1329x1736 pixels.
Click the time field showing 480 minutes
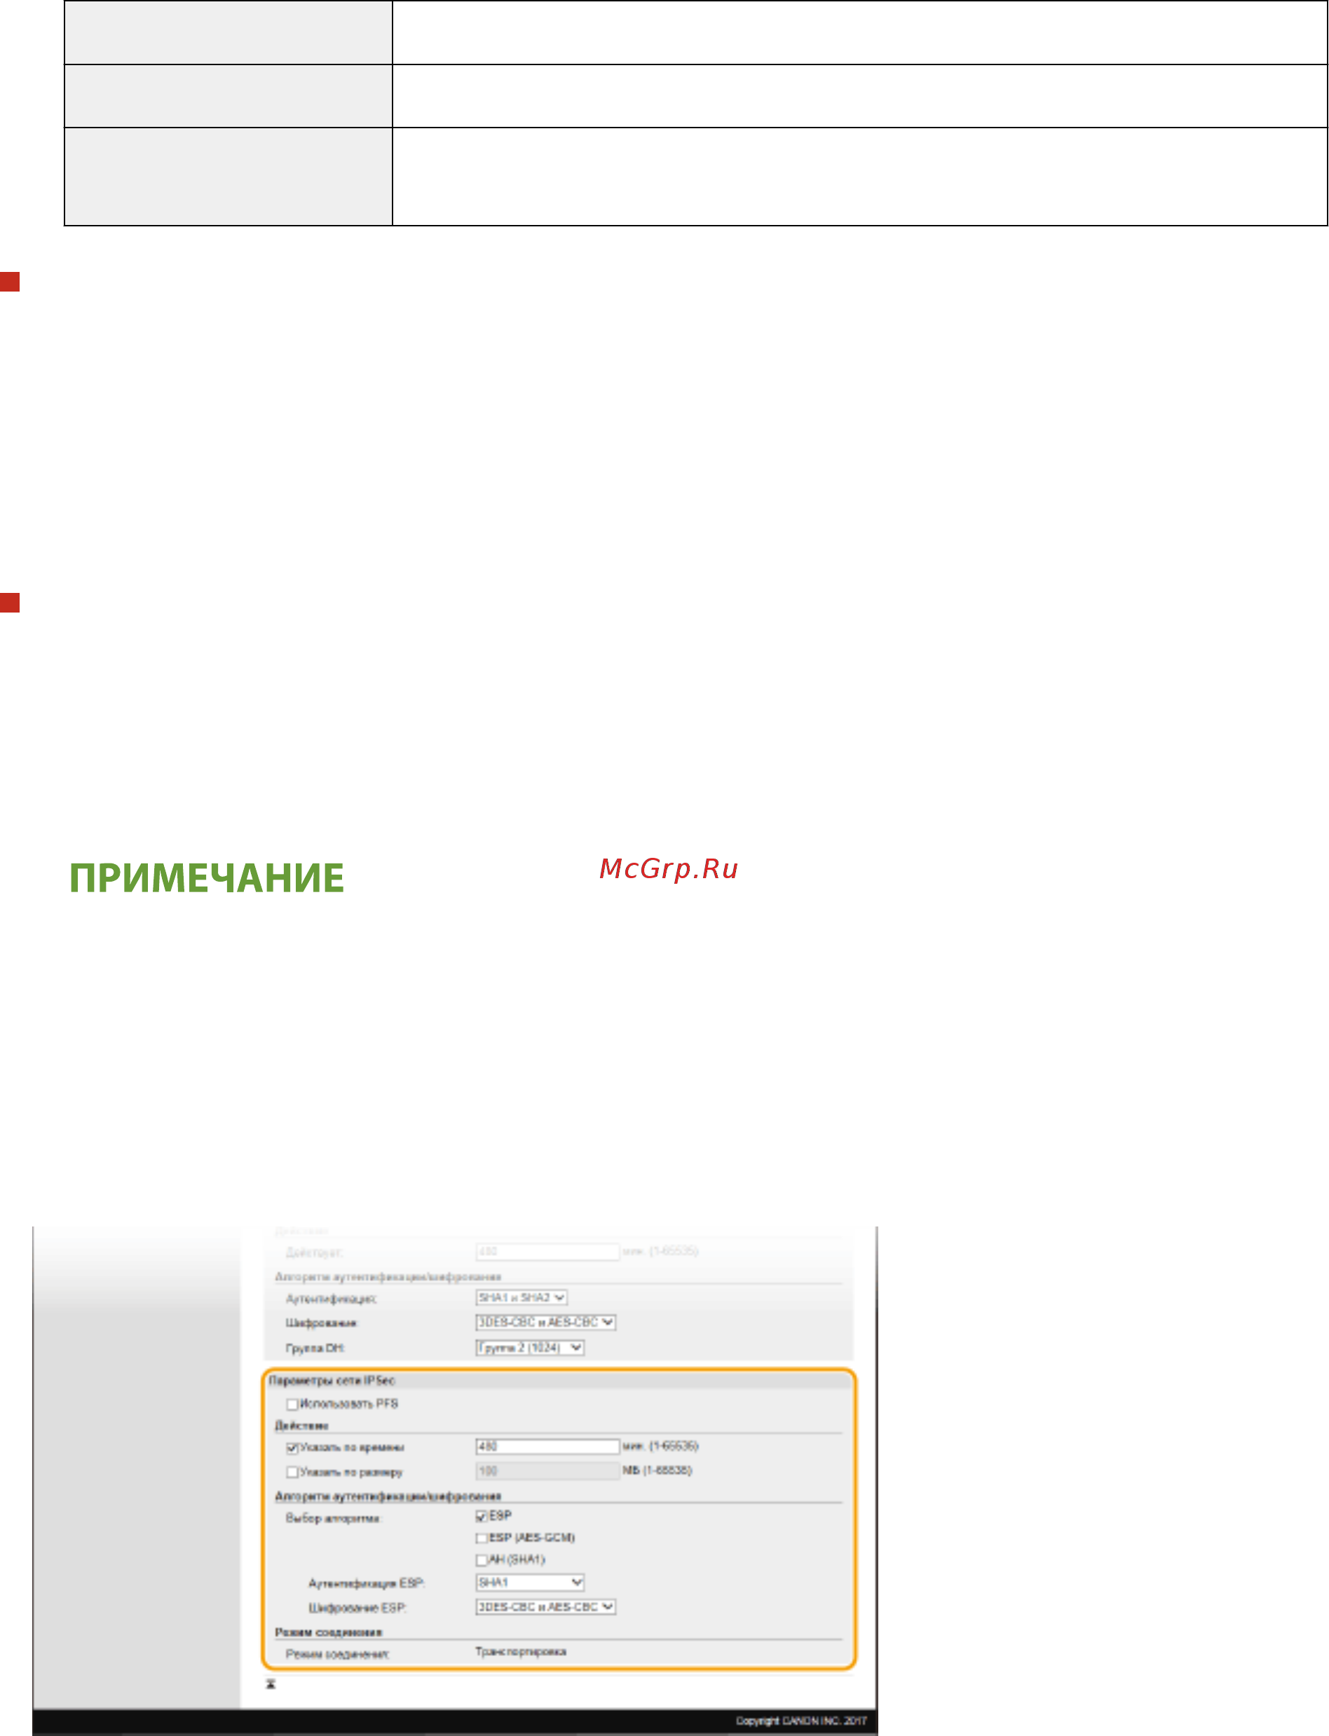(547, 1447)
